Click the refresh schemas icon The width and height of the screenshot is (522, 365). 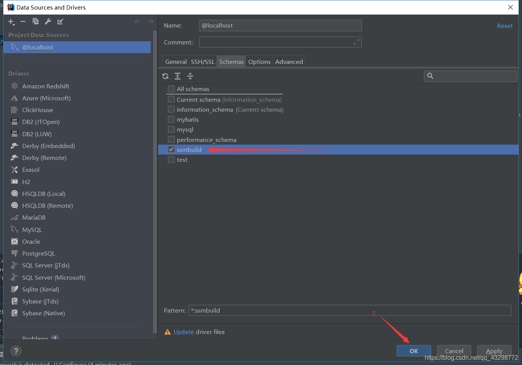pyautogui.click(x=165, y=76)
